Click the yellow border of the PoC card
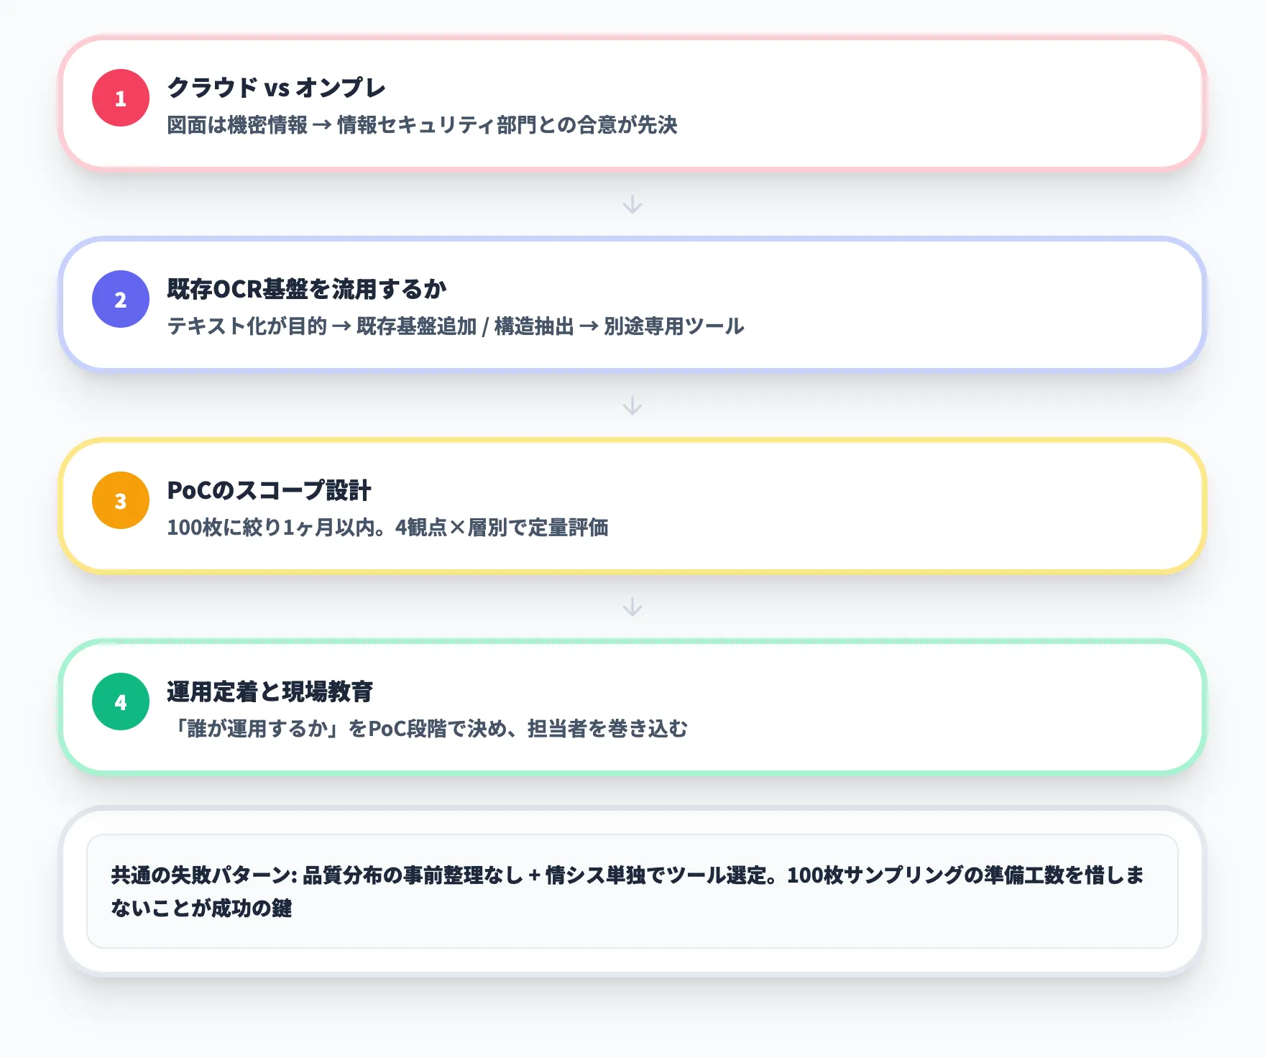Screen dimensions: 1265x1058 [632, 442]
